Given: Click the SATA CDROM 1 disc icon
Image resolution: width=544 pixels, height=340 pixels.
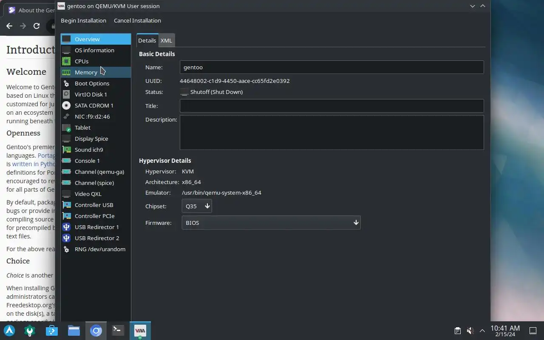Looking at the screenshot, I should tap(66, 105).
